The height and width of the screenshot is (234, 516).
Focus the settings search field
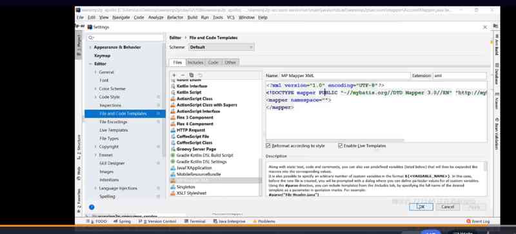pos(125,38)
